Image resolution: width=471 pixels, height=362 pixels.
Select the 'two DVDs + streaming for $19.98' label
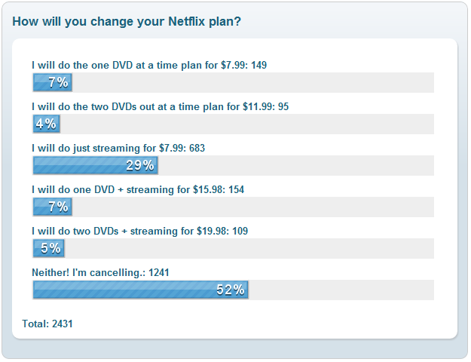[x=139, y=232]
